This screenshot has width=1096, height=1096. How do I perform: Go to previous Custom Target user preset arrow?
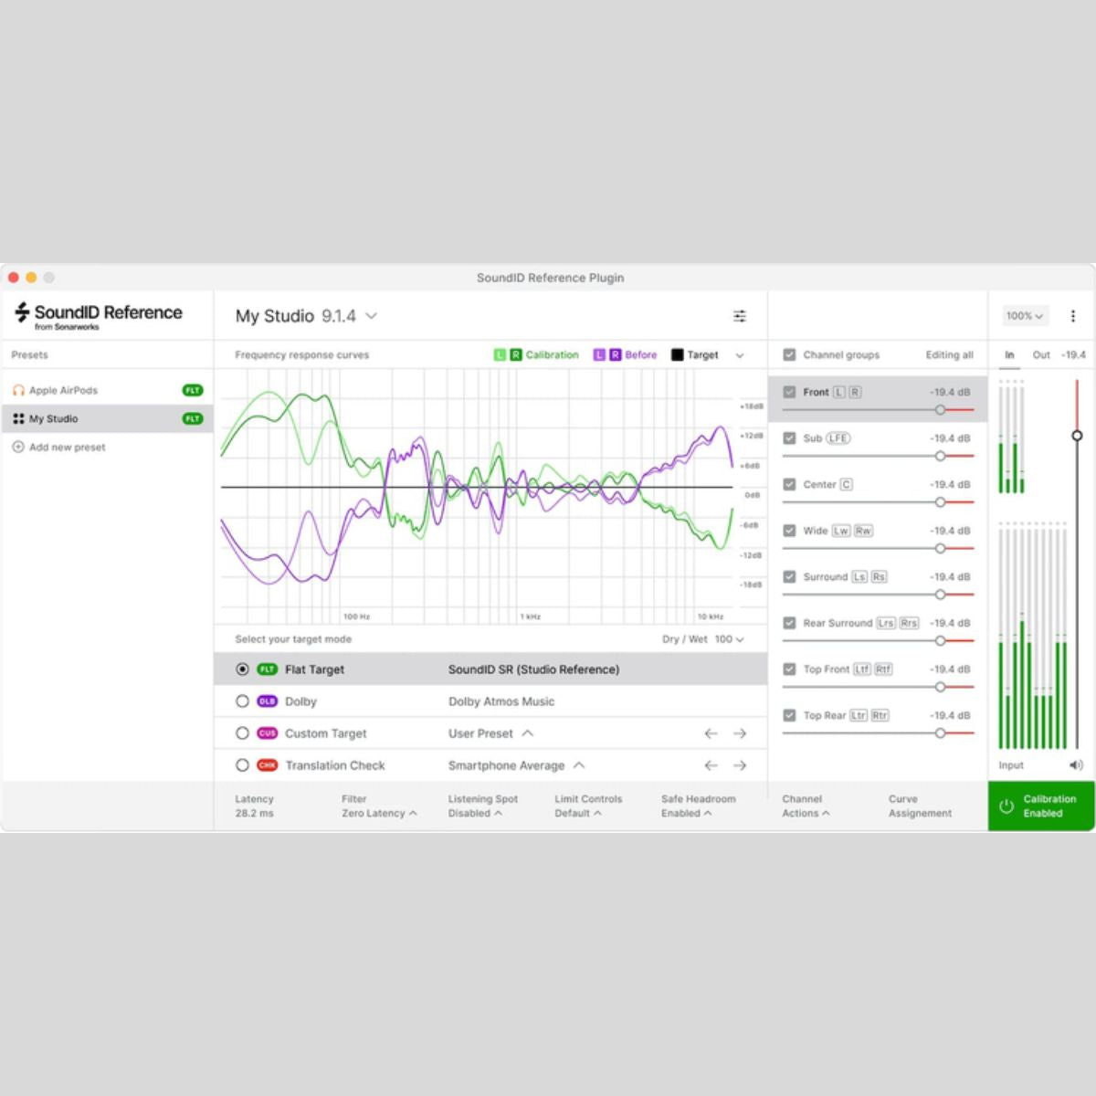tap(711, 733)
